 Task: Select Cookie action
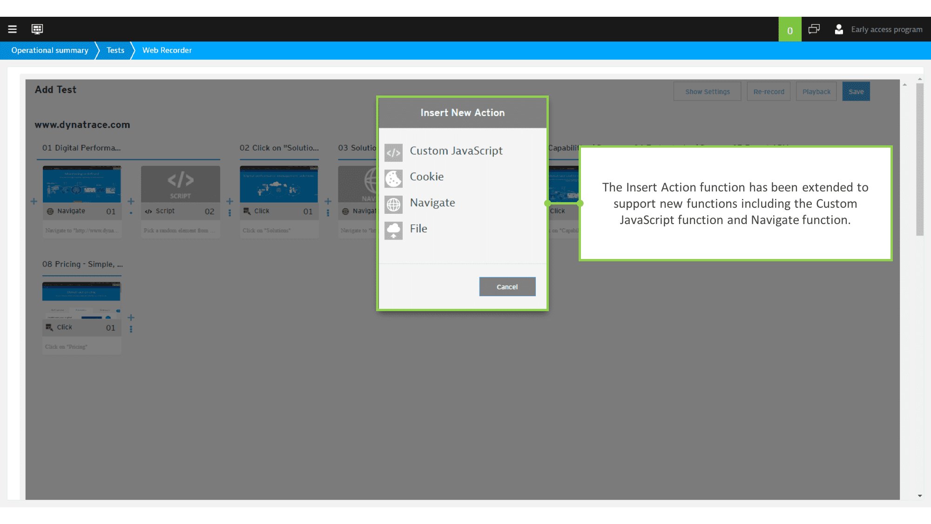(426, 177)
